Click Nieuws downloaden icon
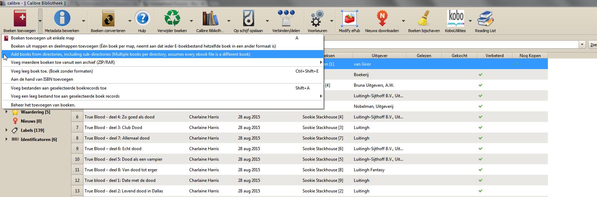597x197 pixels. tap(382, 18)
